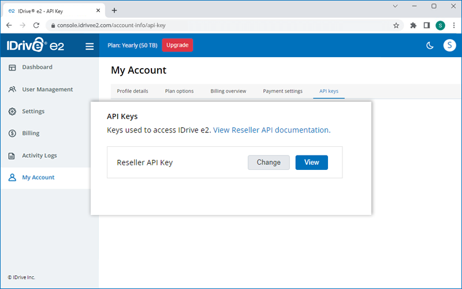Switch to Plan options tab

(x=179, y=91)
